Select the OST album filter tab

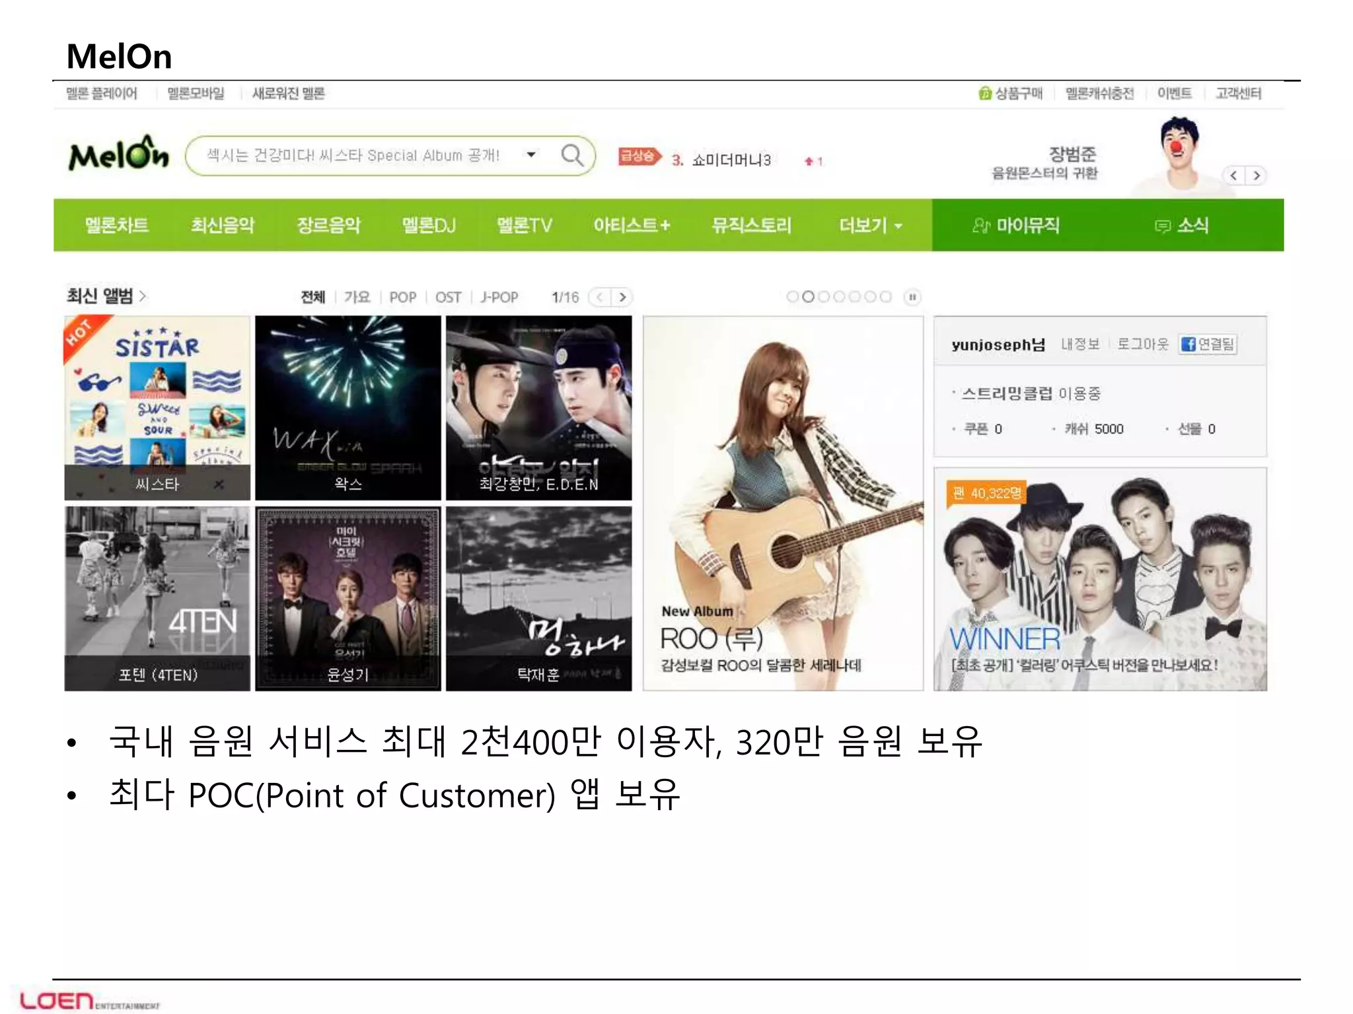[448, 297]
